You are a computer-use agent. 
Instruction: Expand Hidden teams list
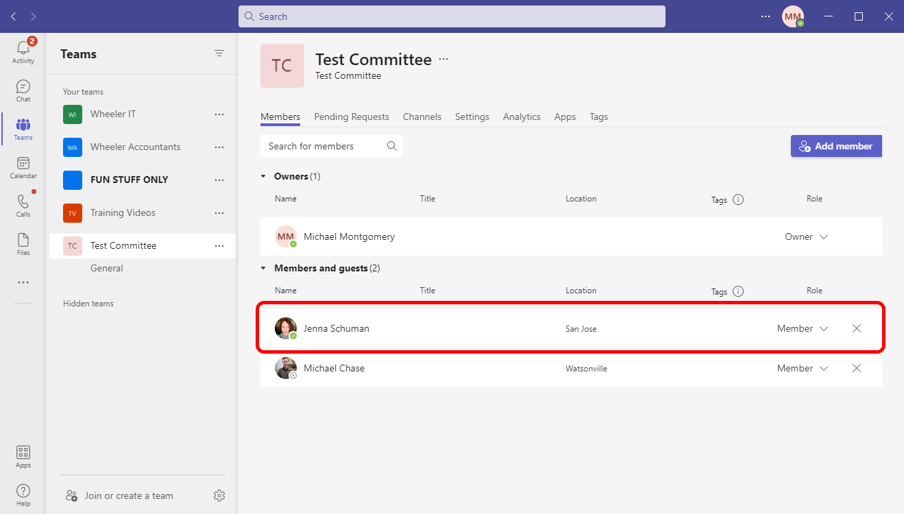click(88, 304)
